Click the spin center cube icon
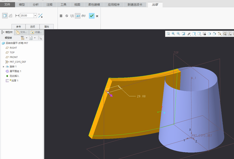 pyautogui.click(x=214, y=34)
